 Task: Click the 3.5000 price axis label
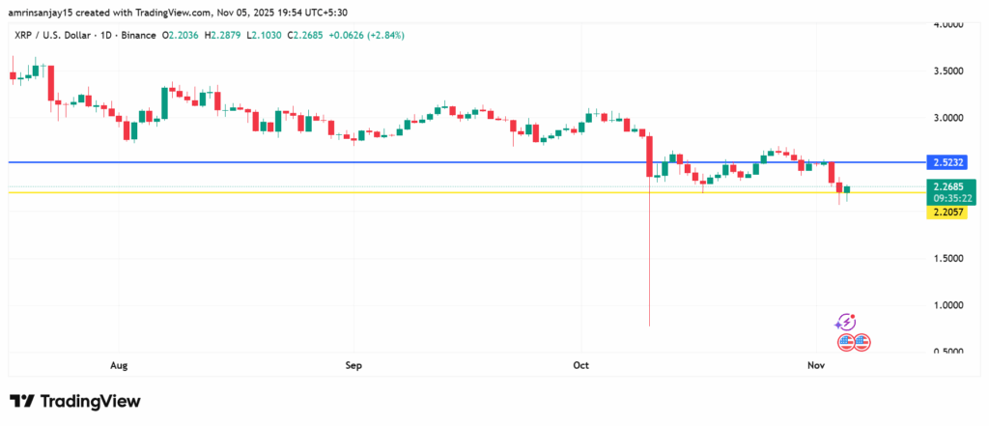(949, 71)
